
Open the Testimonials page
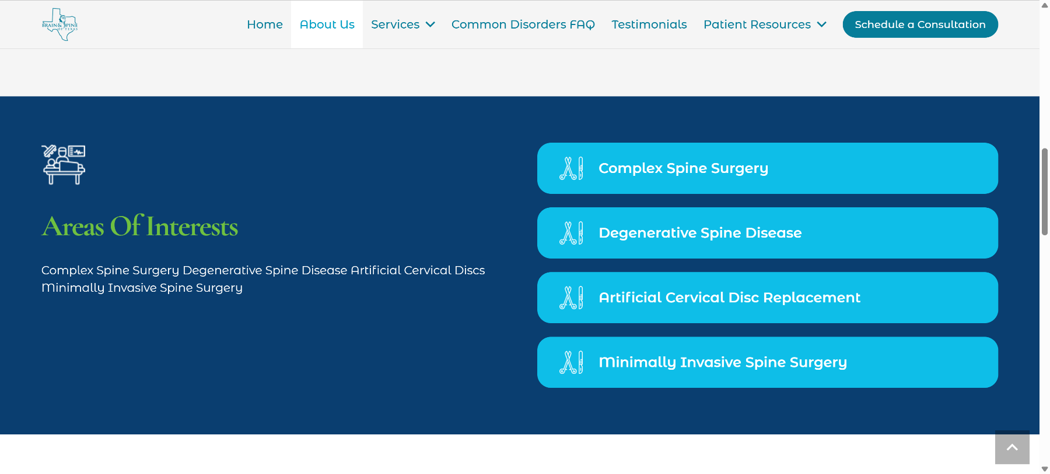pyautogui.click(x=649, y=24)
